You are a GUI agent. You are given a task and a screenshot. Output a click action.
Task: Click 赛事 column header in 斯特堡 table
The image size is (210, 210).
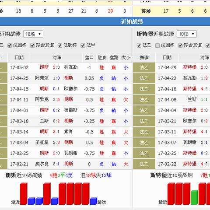pyautogui.click(x=144, y=58)
